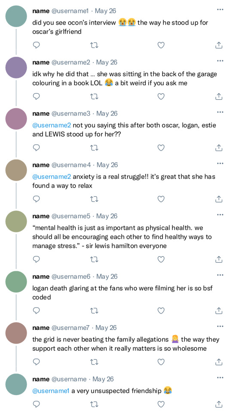This screenshot has width=230, height=414.
Task: Like username1's ocon interview tweet
Action: 161,45
